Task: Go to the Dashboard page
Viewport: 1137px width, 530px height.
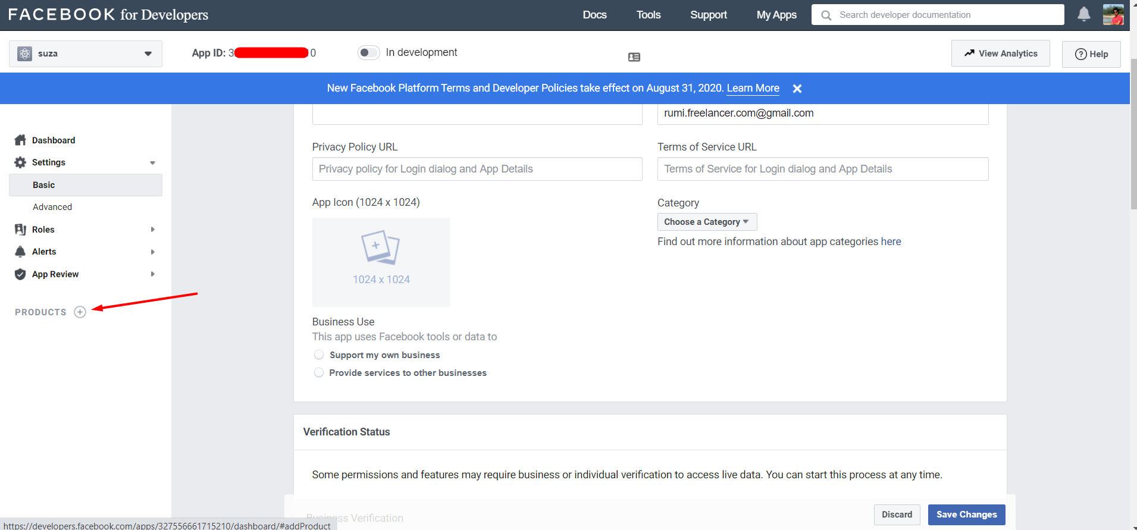Action: click(x=54, y=140)
